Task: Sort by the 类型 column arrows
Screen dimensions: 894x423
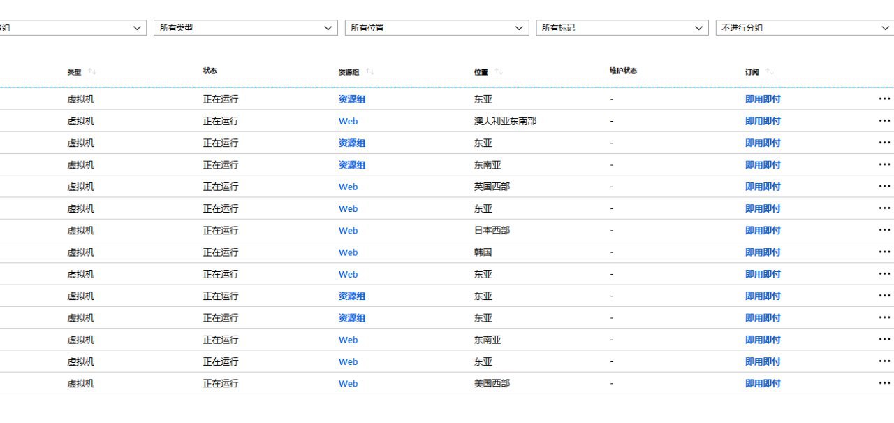Action: tap(92, 72)
